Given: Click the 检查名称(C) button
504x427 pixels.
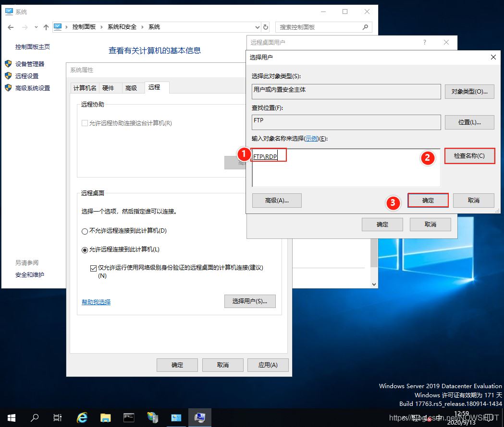Looking at the screenshot, I should tap(469, 156).
